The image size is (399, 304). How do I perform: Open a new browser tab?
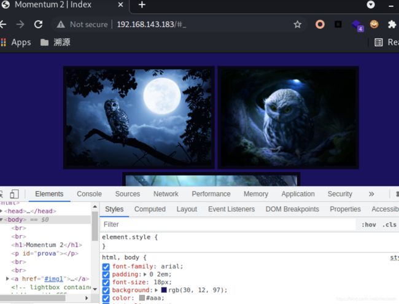tap(142, 4)
